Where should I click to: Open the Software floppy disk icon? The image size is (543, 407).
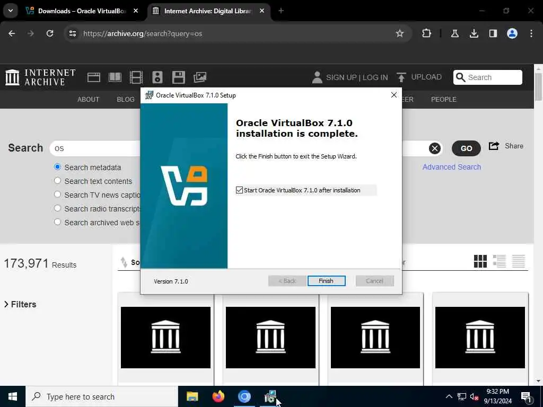tap(179, 77)
